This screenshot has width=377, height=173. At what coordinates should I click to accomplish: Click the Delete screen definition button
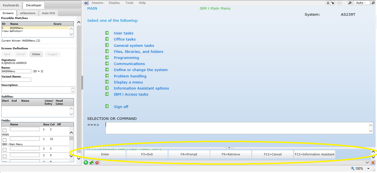36,54
